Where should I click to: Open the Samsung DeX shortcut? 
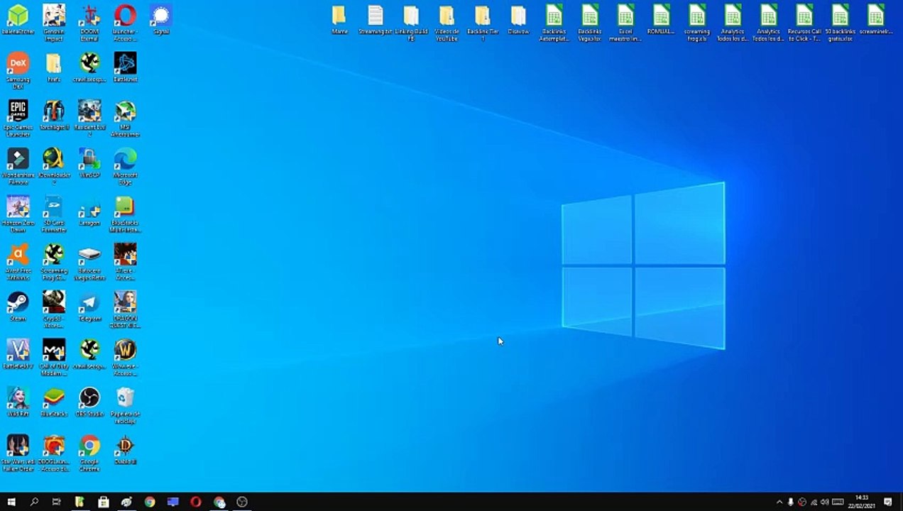(18, 70)
